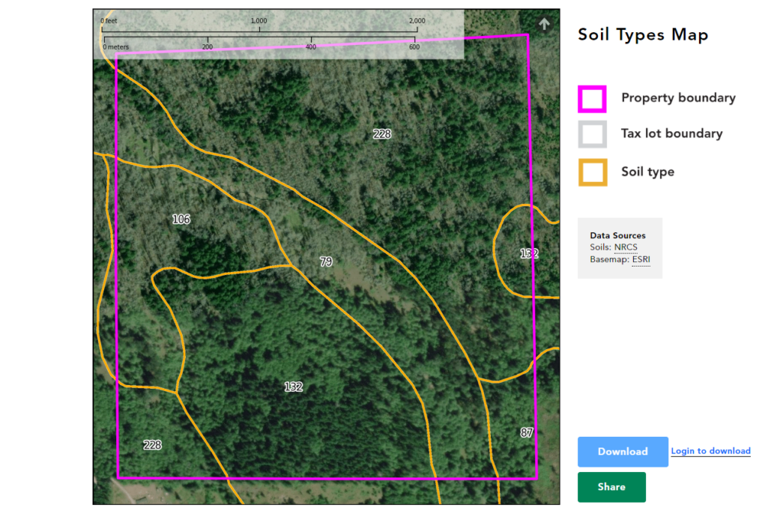Click the Data Sources heading
783x514 pixels.
pyautogui.click(x=618, y=235)
